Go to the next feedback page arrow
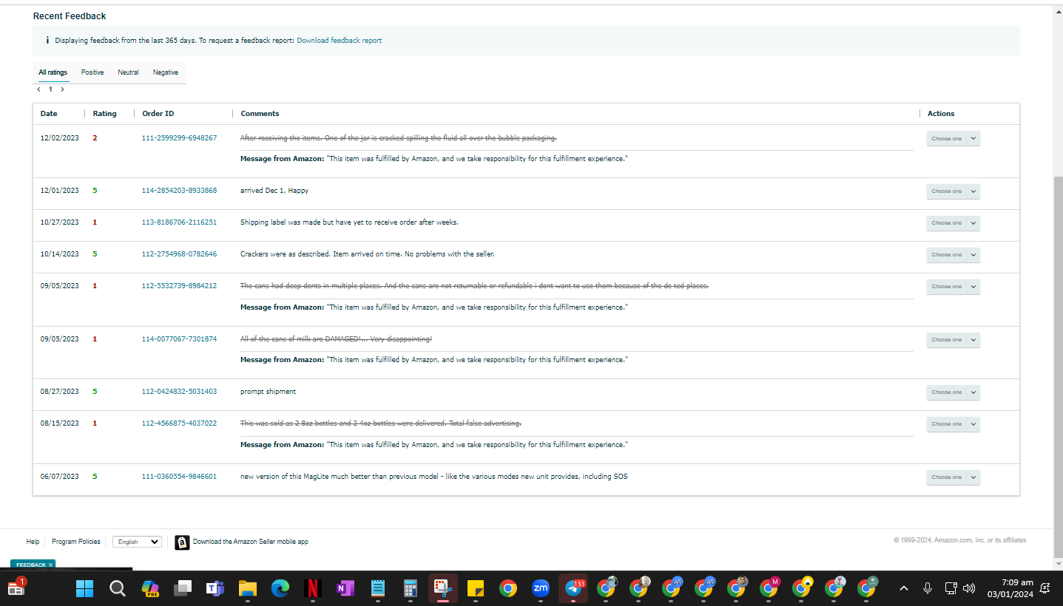The height and width of the screenshot is (606, 1063). [x=62, y=89]
